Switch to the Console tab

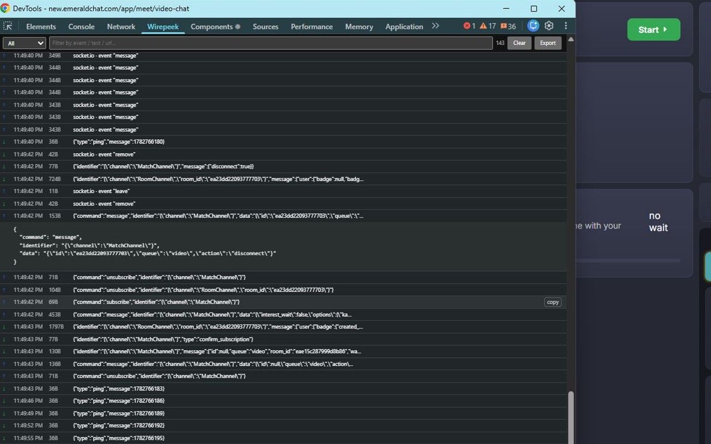pos(81,26)
